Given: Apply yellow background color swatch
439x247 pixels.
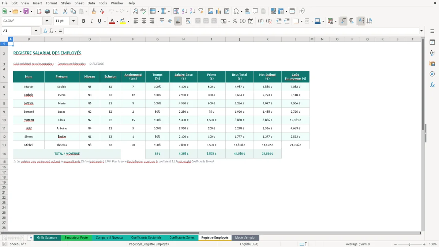Looking at the screenshot, I should pyautogui.click(x=123, y=21).
